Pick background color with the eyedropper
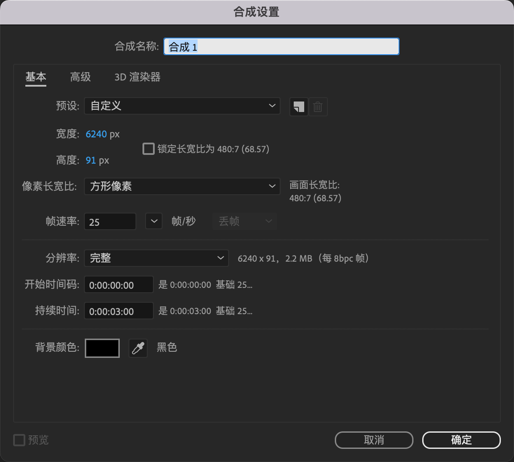Viewport: 514px width, 462px height. (x=138, y=348)
